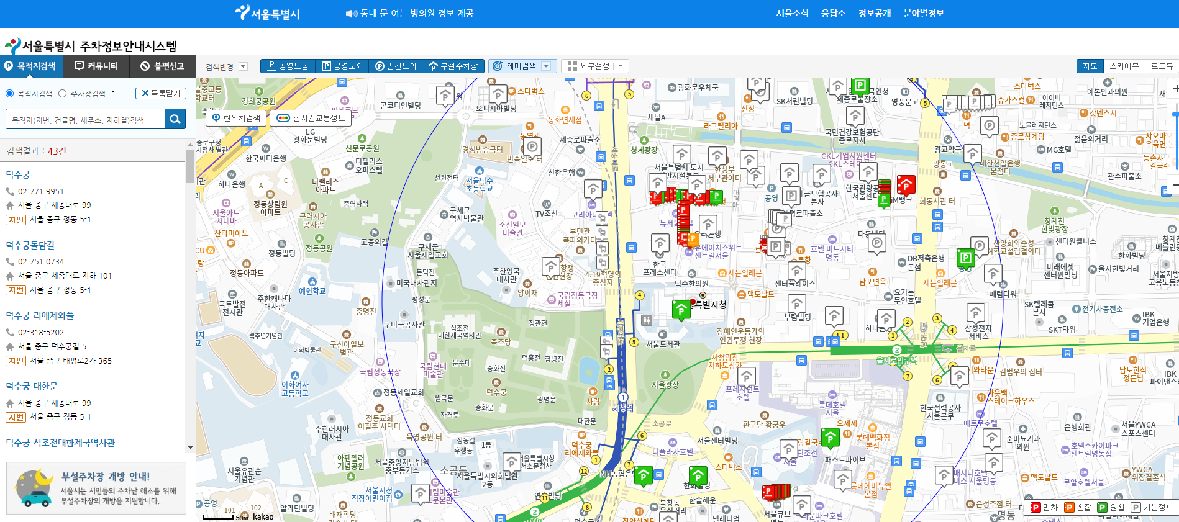Open the 부설주차장 개방 안내 banner
Screen dimensions: 1179x522
pos(96,488)
